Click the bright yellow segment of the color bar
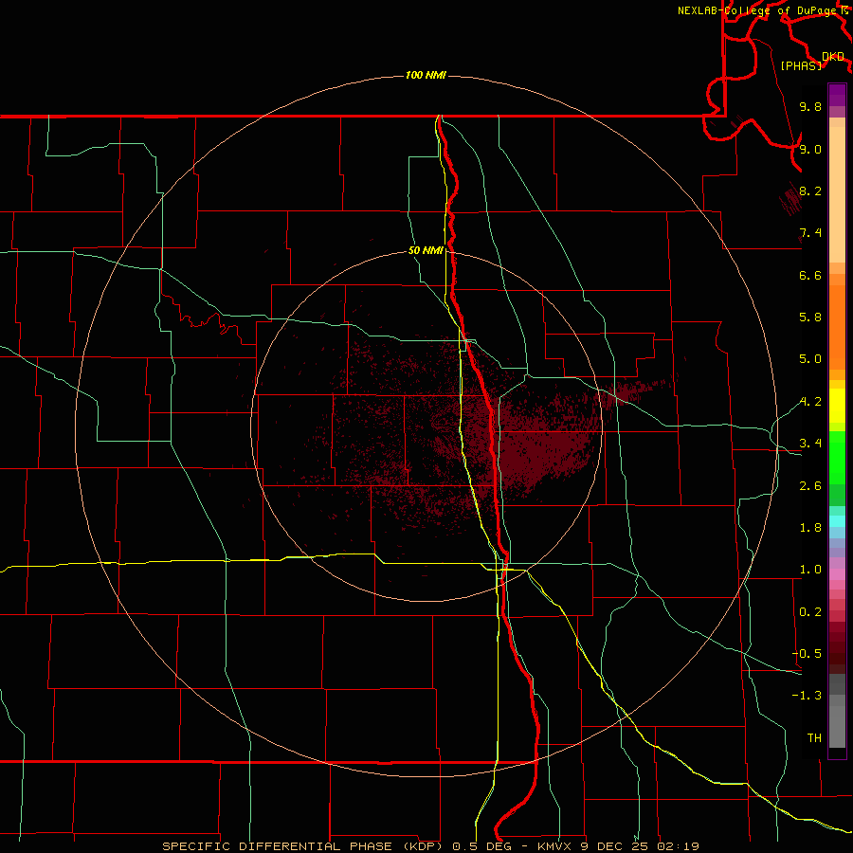The image size is (853, 853). coord(837,406)
